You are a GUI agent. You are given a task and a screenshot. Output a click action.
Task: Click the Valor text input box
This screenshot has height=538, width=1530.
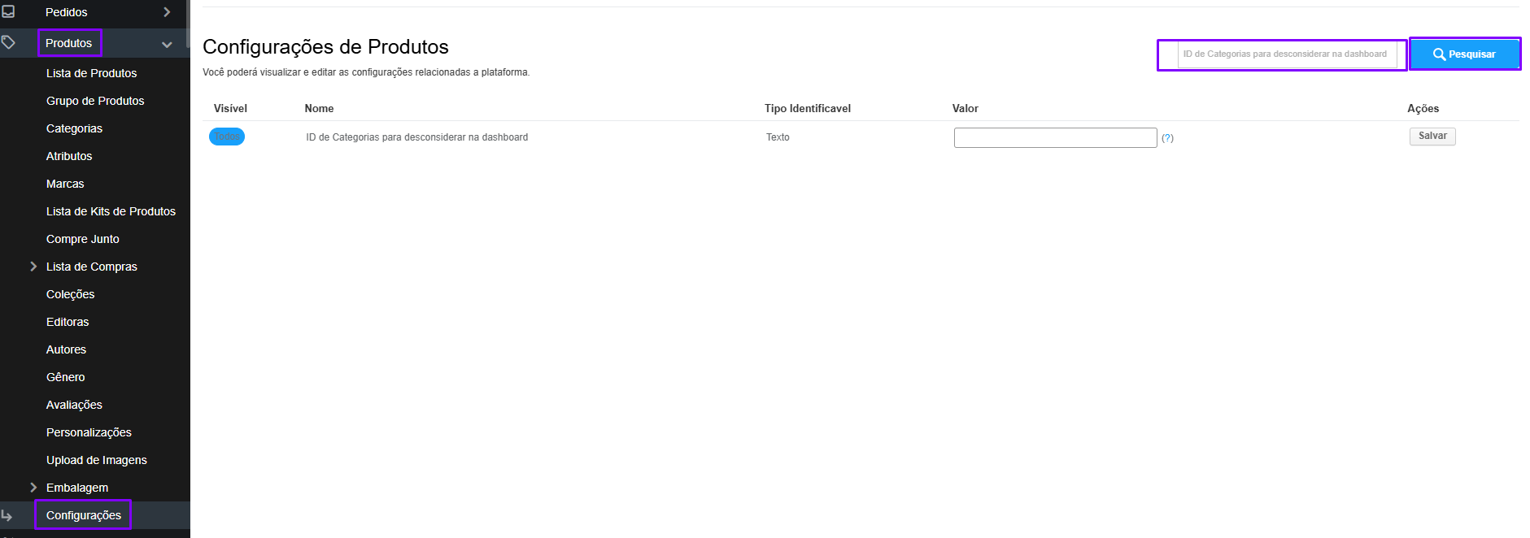(x=1055, y=137)
